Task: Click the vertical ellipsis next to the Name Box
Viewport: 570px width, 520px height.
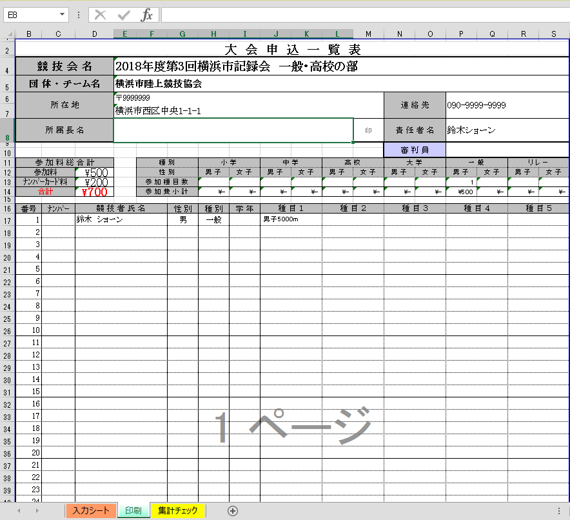Action: coord(79,14)
